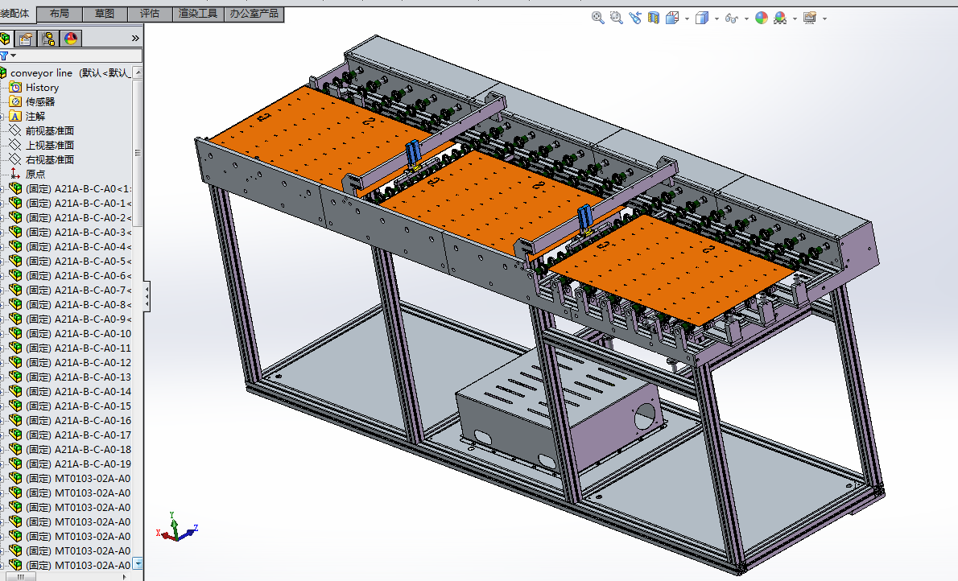Open the Apply Scene dropdown arrow
Viewport: 958px width, 581px height.
point(795,19)
